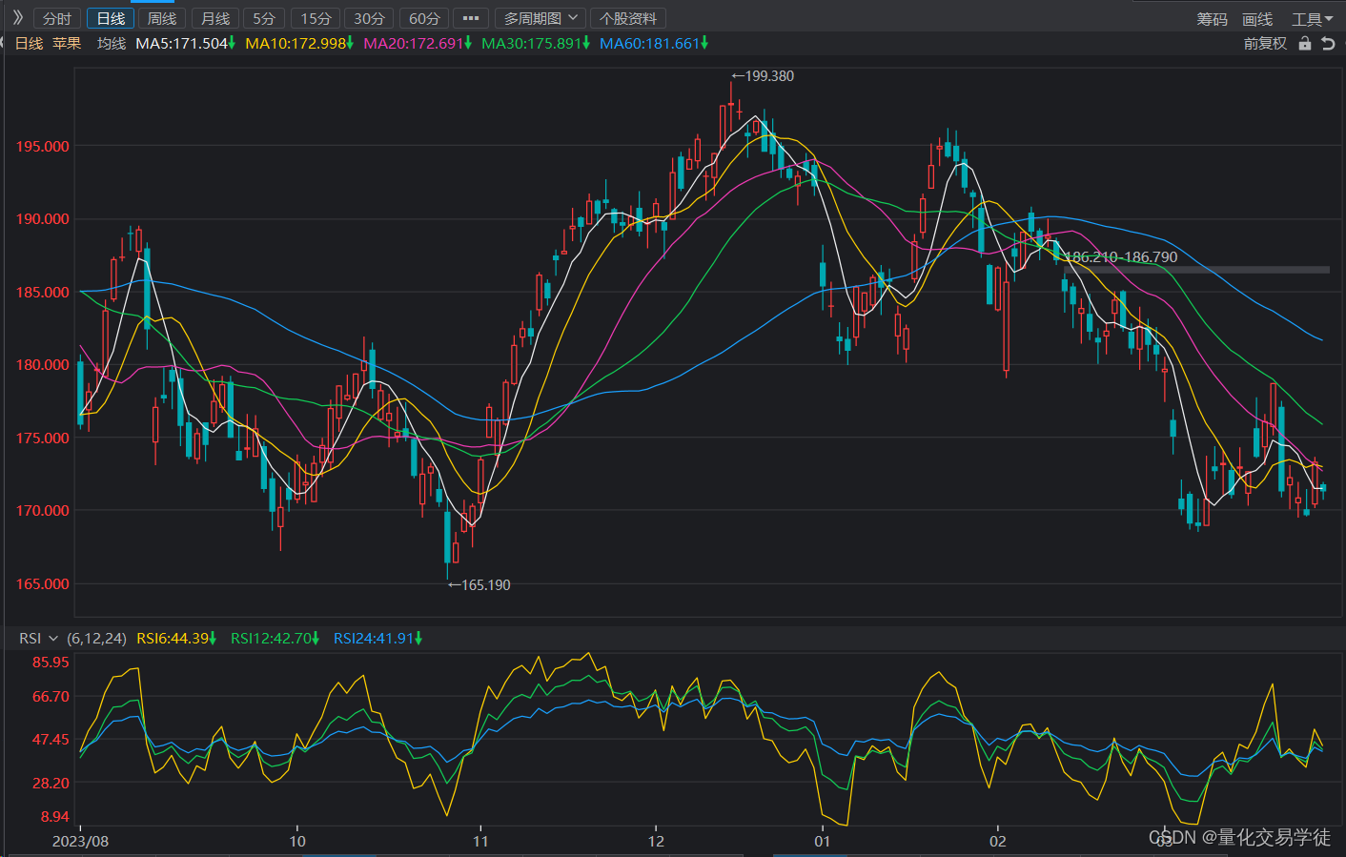Open the 筹码 chip distribution panel
1346x857 pixels.
click(1212, 19)
